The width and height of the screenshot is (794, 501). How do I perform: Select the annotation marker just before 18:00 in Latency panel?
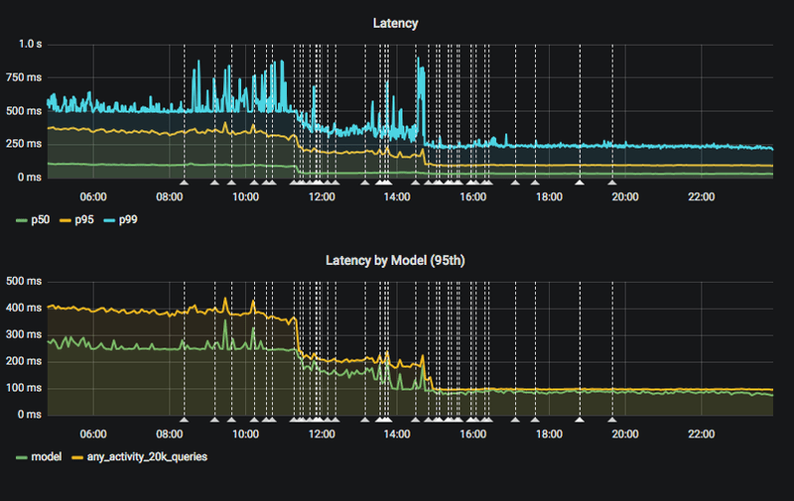pos(535,183)
